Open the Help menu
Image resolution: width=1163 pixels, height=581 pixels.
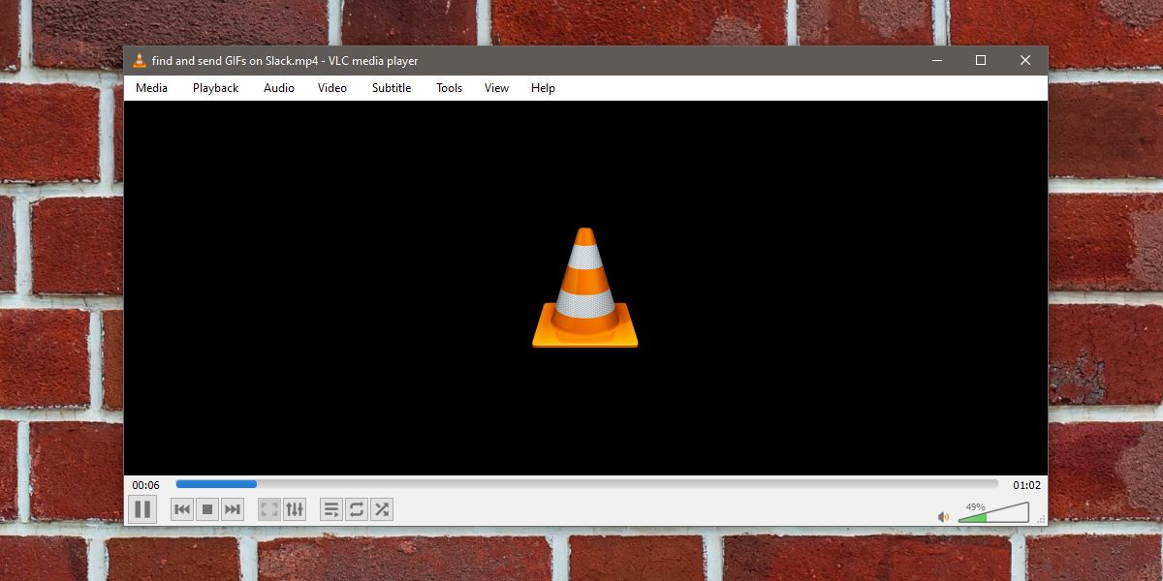coord(543,88)
